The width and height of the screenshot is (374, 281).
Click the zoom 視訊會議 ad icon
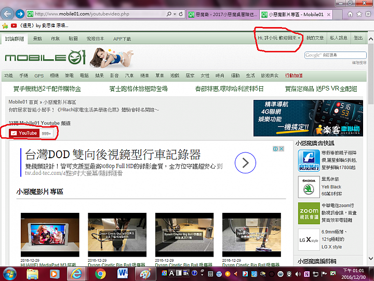pyautogui.click(x=309, y=213)
